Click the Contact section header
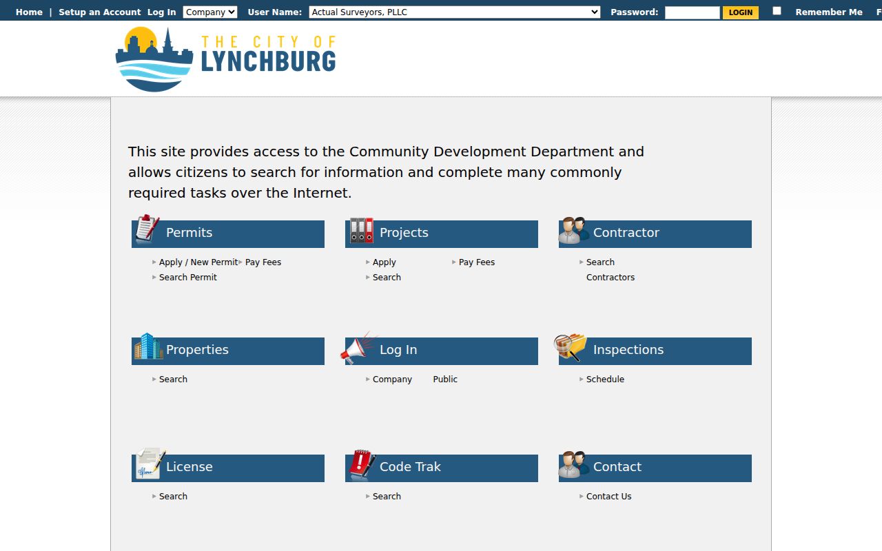 pyautogui.click(x=655, y=468)
